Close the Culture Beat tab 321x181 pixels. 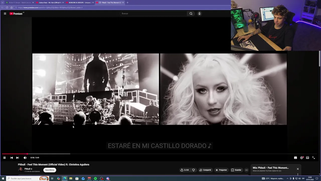[63, 3]
